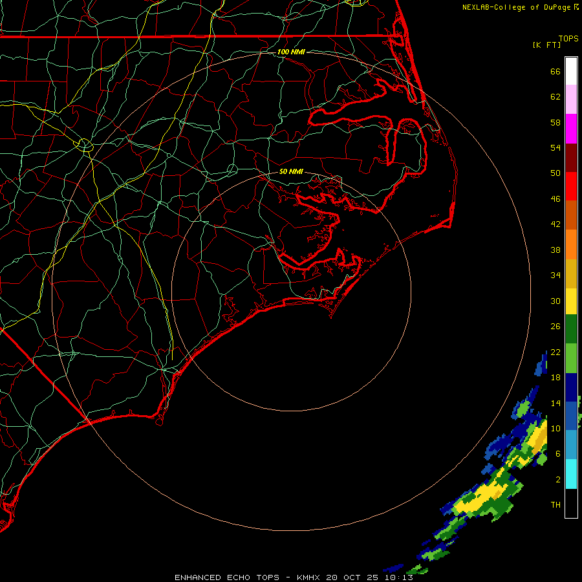
Task: Click the 2 scale value
Action: [x=558, y=480]
